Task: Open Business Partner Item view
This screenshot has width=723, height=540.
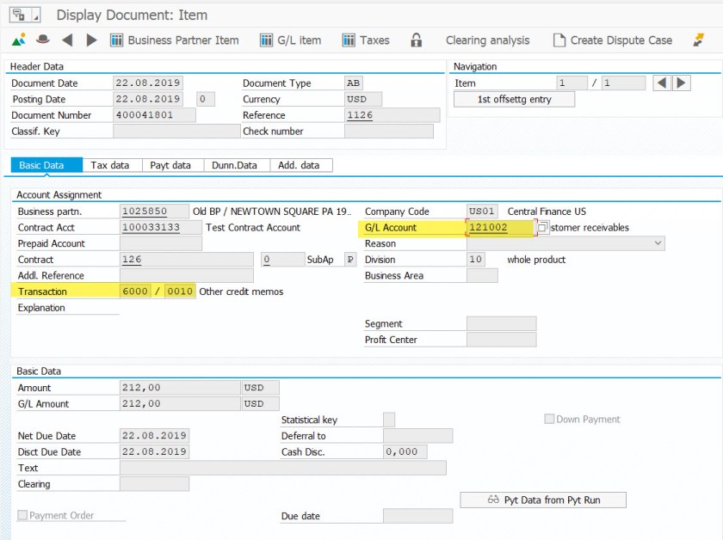Action: pos(174,40)
